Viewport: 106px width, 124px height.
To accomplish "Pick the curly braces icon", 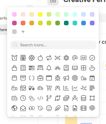I will pyautogui.click(x=32, y=78).
